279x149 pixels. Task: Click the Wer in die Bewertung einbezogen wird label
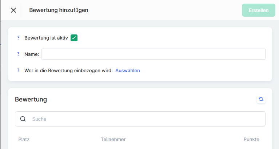(x=68, y=70)
